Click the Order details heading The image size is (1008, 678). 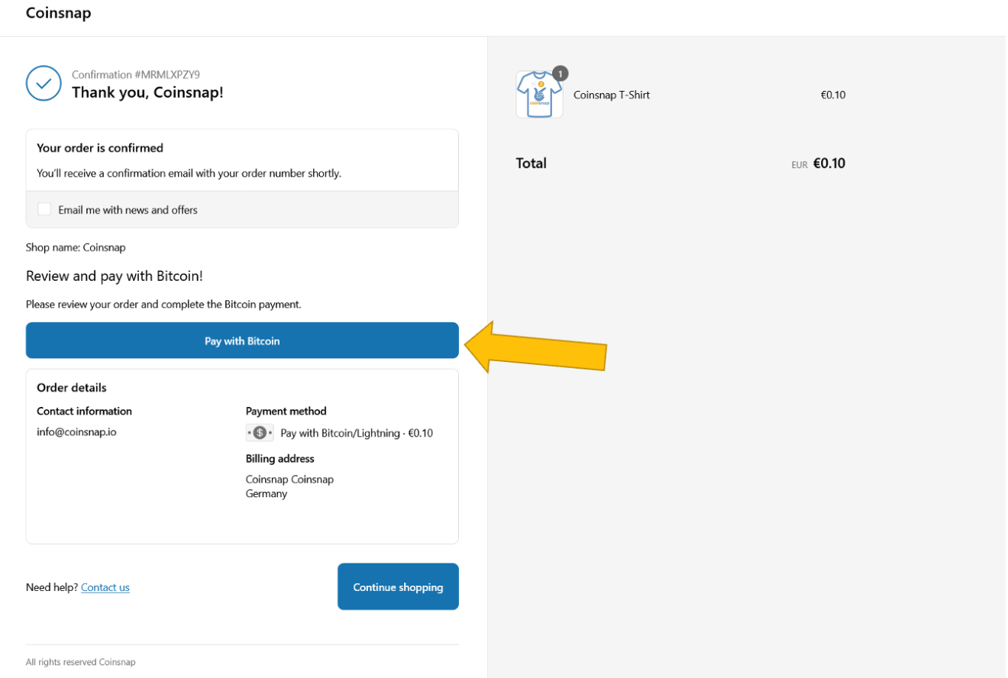click(x=72, y=388)
